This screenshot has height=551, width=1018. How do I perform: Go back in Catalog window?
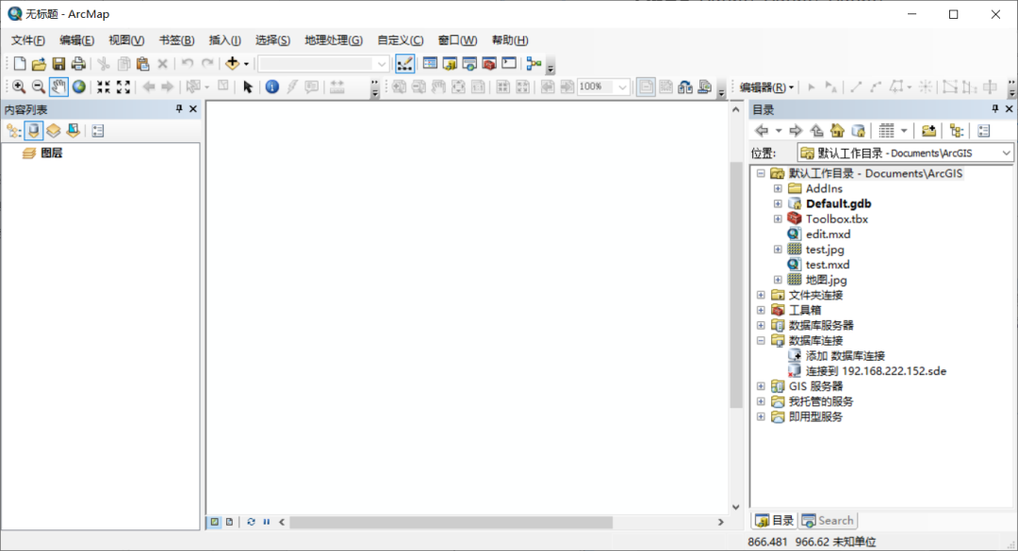pos(762,131)
